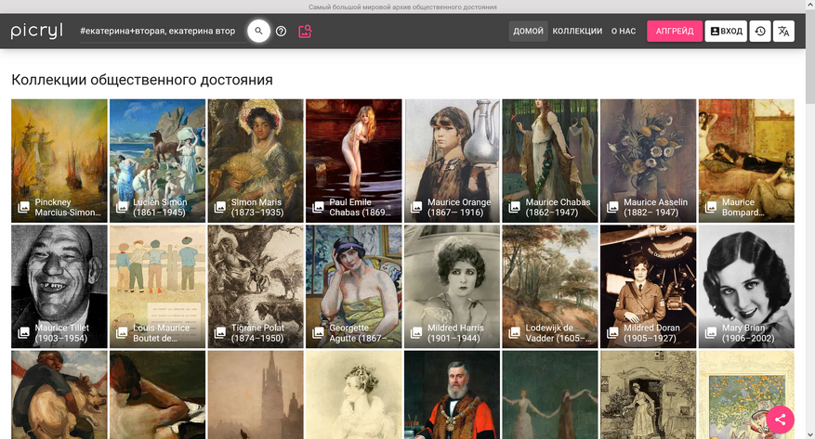Open Lodewijk de Vadder collection
Screen dimensions: 815x439
(x=550, y=287)
